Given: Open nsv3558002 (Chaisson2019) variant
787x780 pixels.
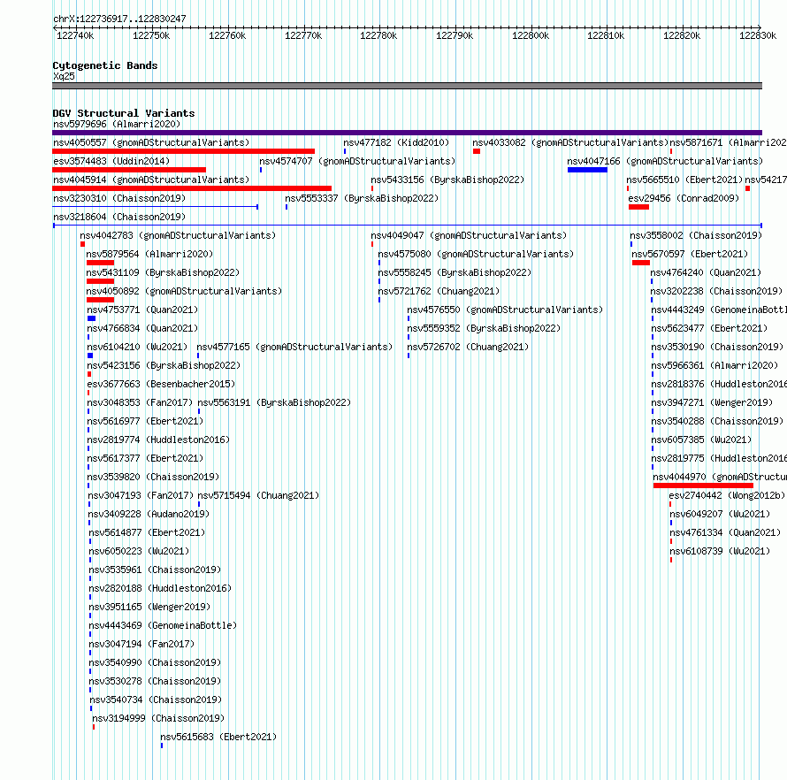Looking at the screenshot, I should (x=696, y=235).
